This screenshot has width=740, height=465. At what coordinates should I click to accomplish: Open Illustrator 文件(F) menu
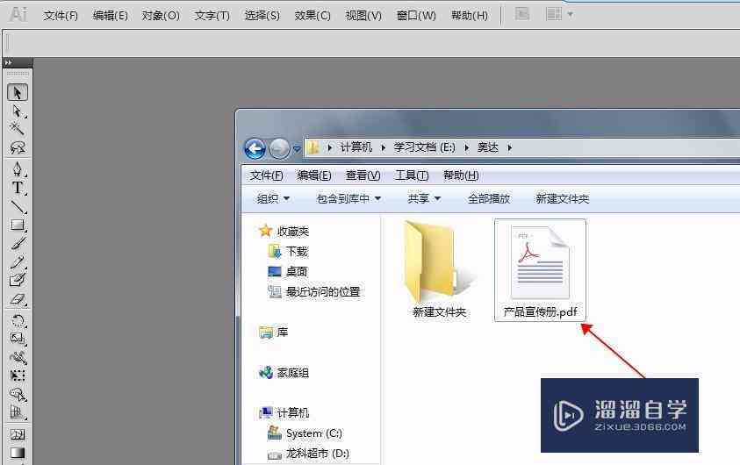pyautogui.click(x=61, y=16)
